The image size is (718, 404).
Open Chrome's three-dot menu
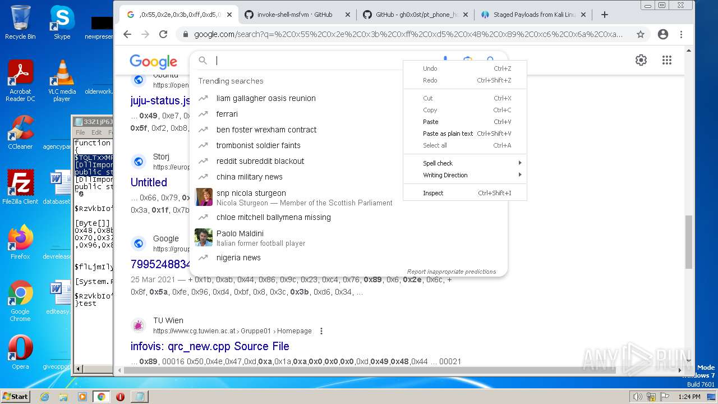[681, 34]
